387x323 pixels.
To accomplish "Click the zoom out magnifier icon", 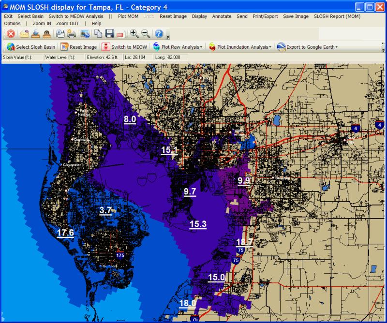I will pos(146,34).
